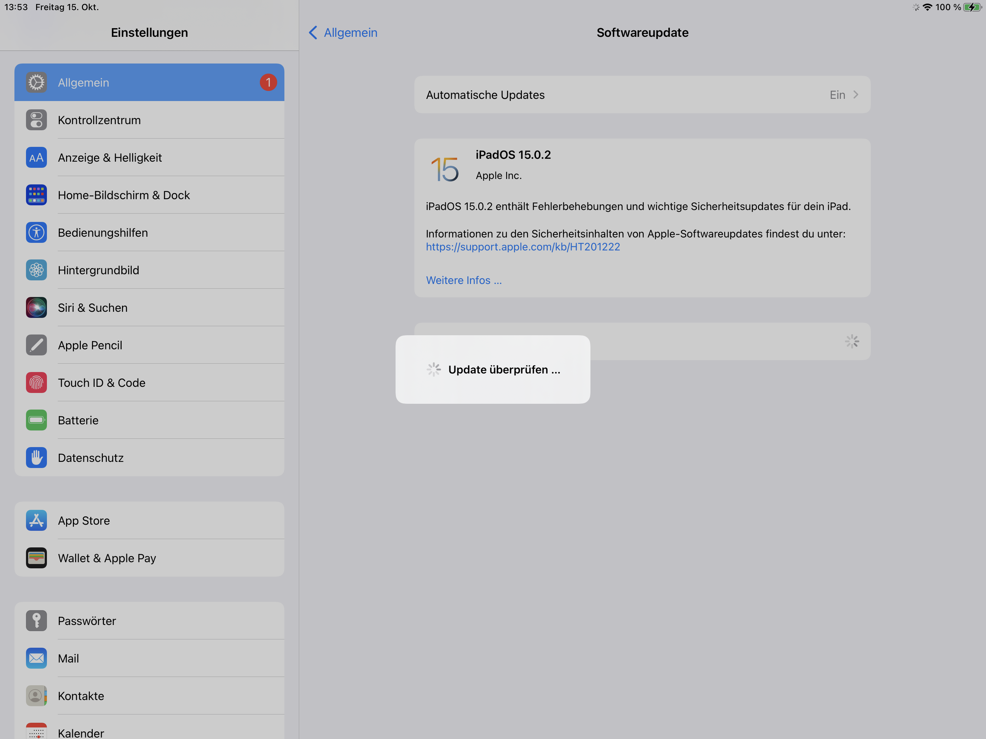This screenshot has height=739, width=986.
Task: Open Home-Bildschirm & Dock icon
Action: tap(36, 195)
